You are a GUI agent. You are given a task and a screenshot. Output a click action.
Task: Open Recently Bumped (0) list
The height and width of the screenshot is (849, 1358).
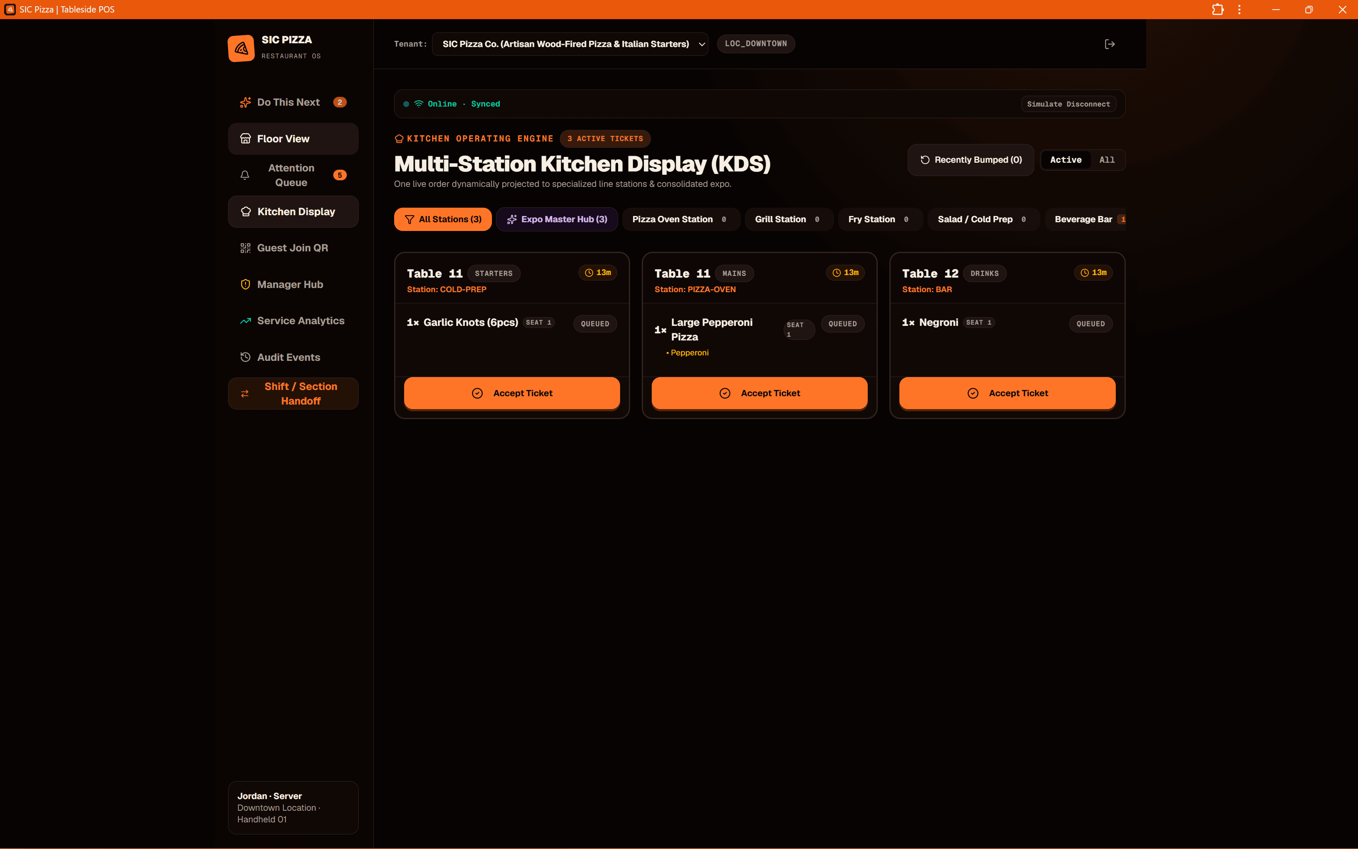click(x=971, y=160)
